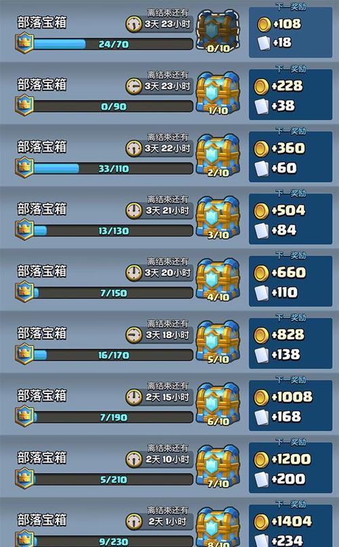Tap the card icon beside +84
Viewport: 339px width, 547px height.
pyautogui.click(x=262, y=231)
